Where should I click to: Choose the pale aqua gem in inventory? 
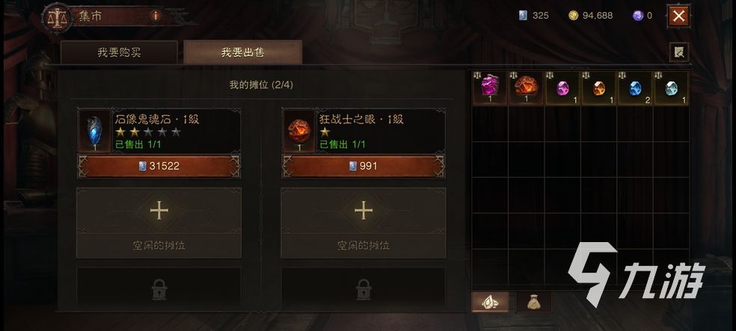[671, 87]
